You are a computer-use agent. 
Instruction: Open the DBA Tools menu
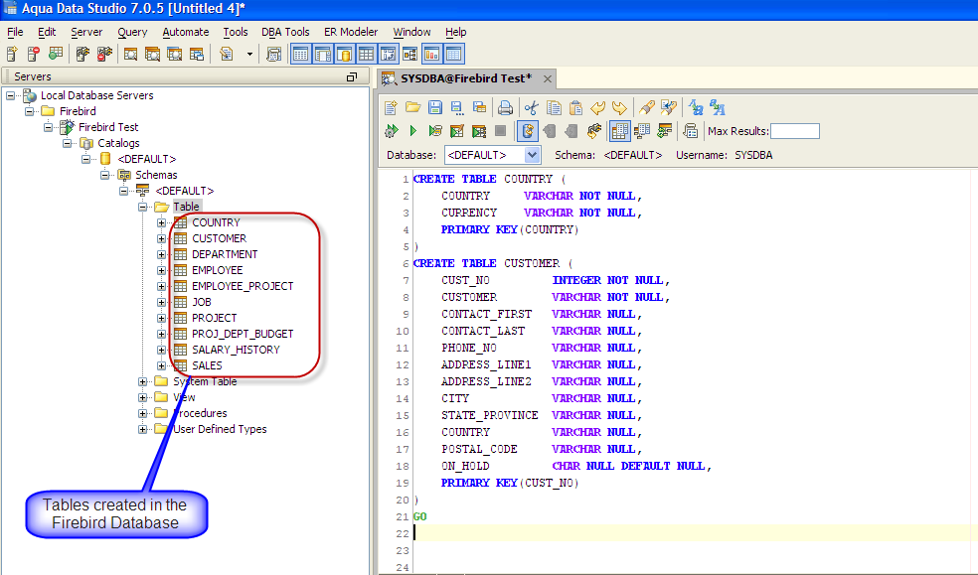285,32
